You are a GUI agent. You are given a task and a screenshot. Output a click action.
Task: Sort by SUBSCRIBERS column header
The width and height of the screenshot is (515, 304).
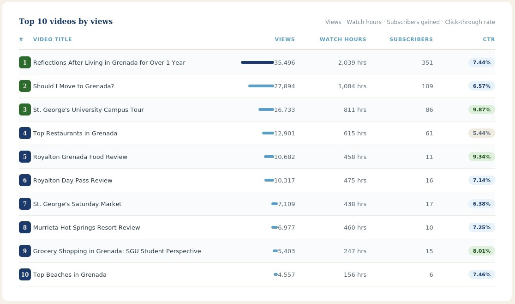(411, 39)
